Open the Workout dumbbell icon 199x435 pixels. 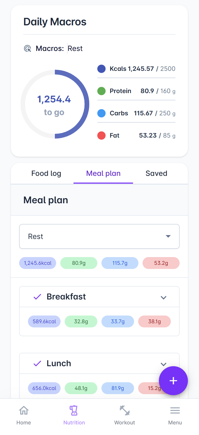point(124,410)
